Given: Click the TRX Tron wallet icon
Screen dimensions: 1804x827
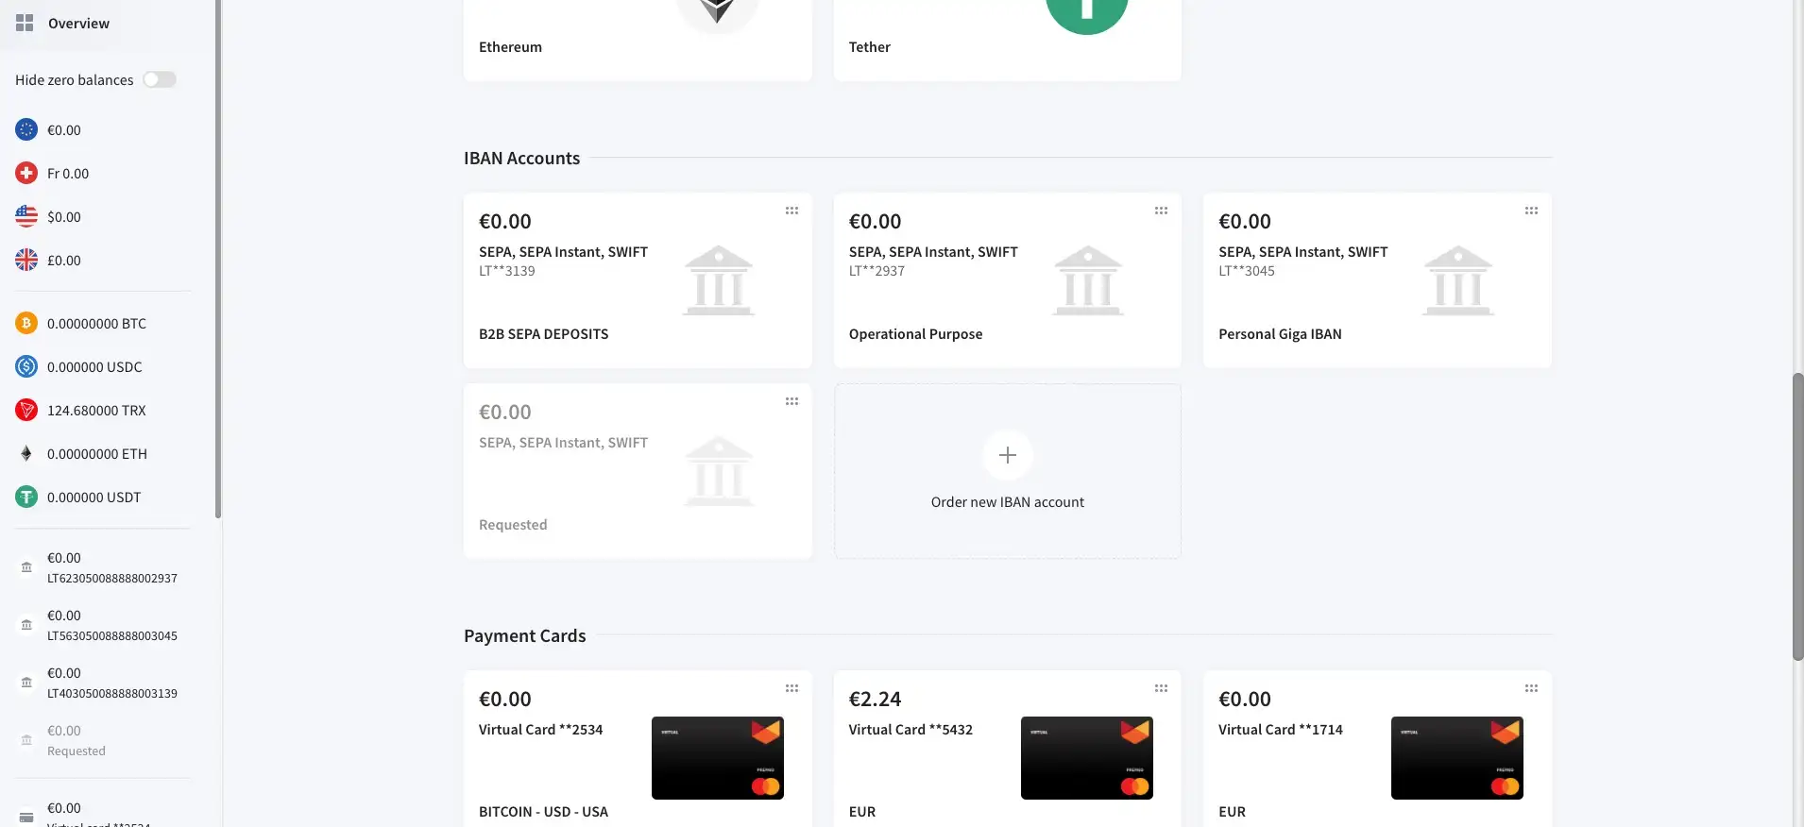Looking at the screenshot, I should [x=26, y=411].
